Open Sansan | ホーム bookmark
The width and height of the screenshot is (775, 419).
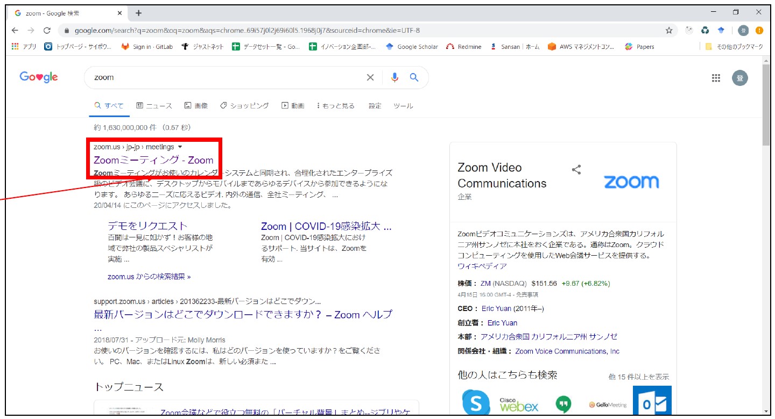515,47
